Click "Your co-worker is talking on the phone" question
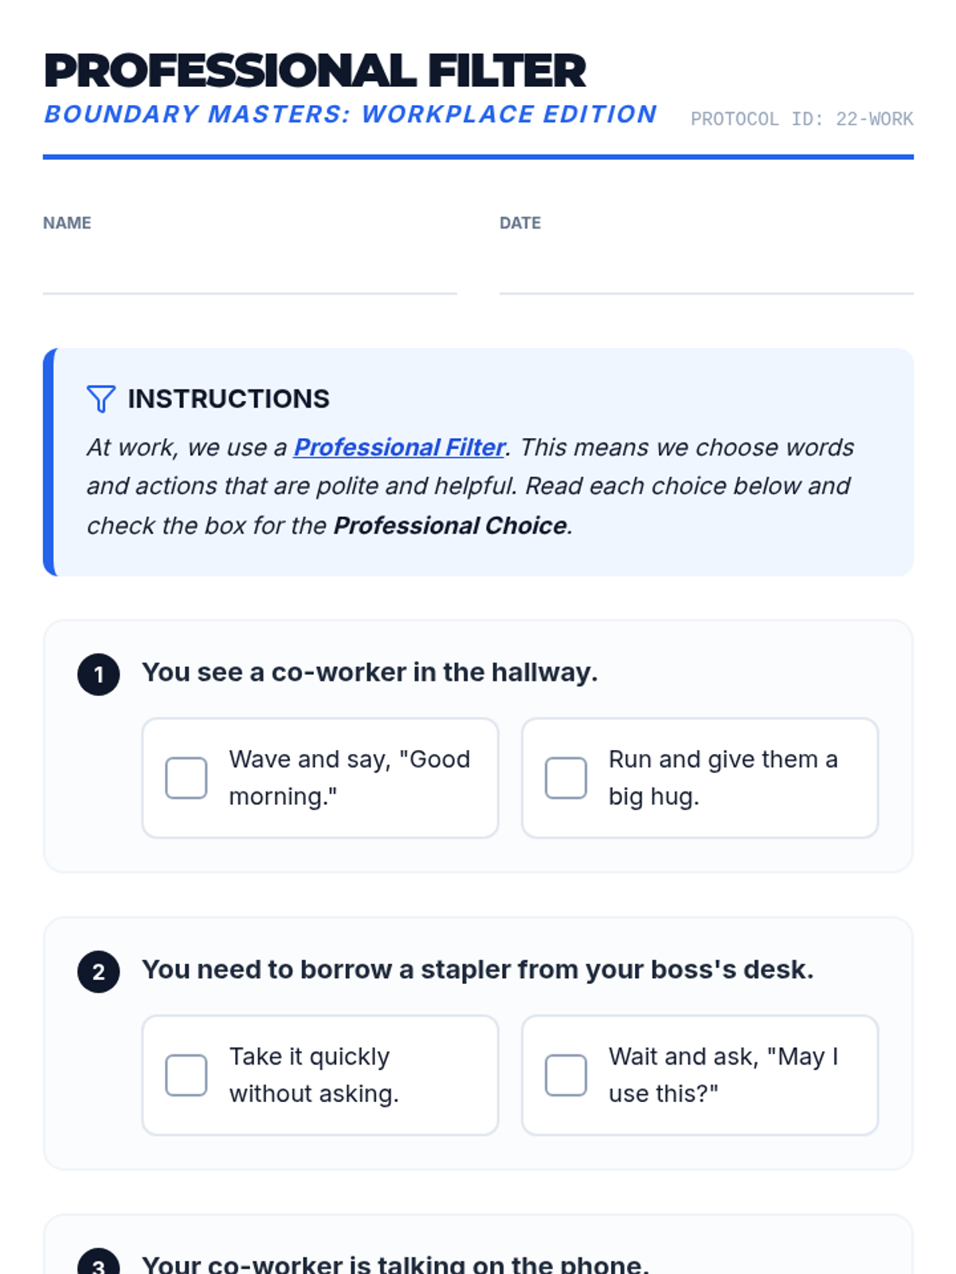This screenshot has height=1274, width=956. click(x=395, y=1263)
